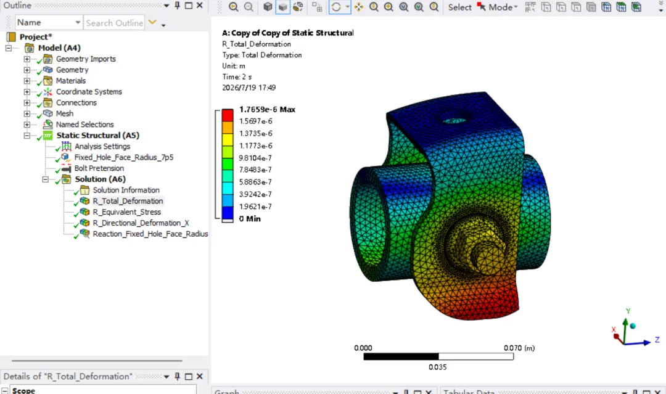This screenshot has height=394, width=666.
Task: Select Shaded Exterior and Edges display style
Action: click(268, 7)
